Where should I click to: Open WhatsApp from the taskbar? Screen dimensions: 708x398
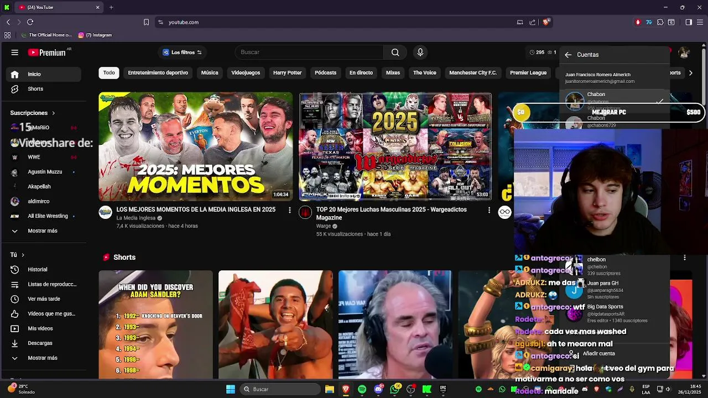pos(394,389)
